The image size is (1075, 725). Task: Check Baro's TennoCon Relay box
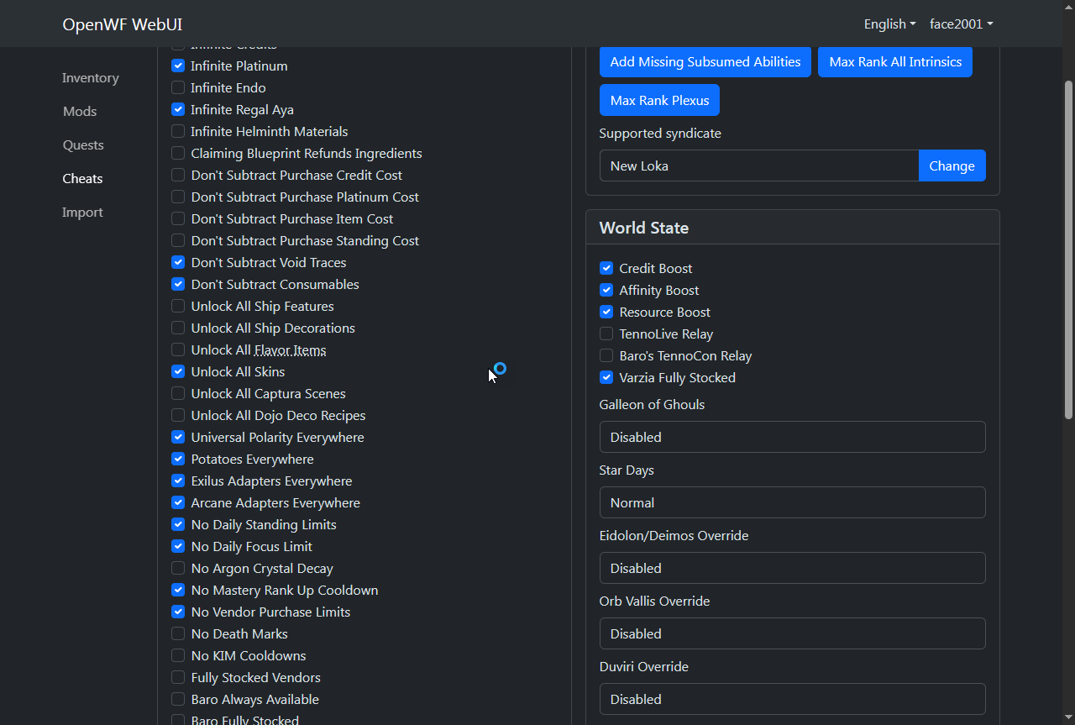(606, 355)
